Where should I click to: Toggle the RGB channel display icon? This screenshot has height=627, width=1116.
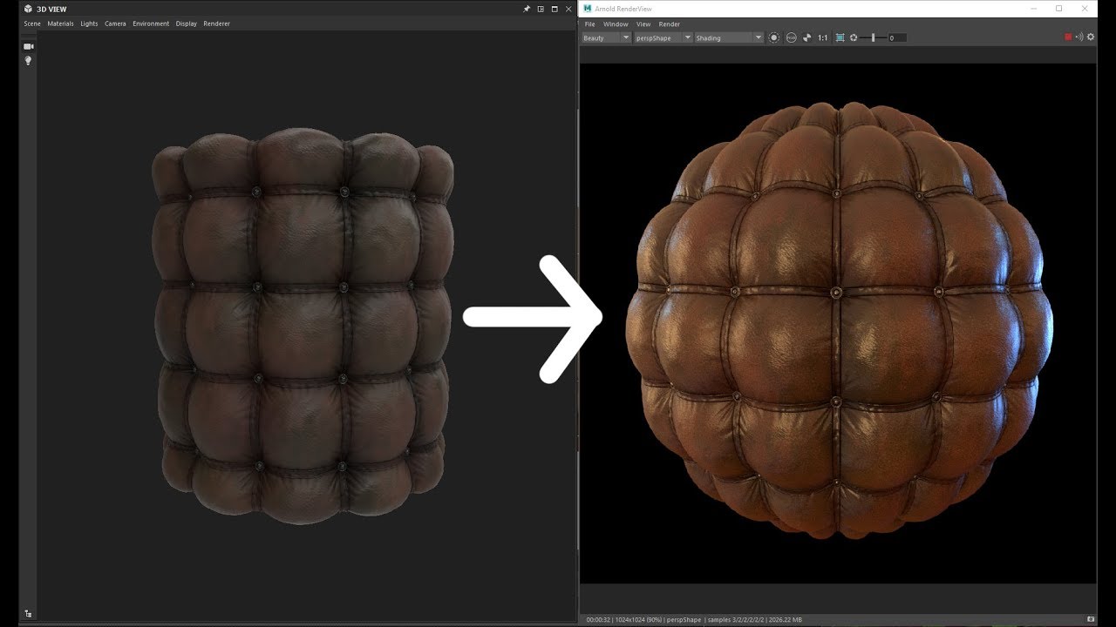(x=791, y=37)
